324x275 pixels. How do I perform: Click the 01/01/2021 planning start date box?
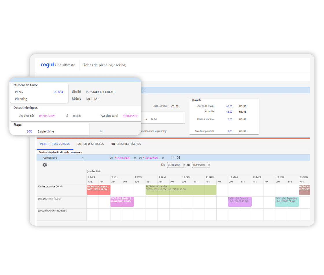[x=175, y=165]
